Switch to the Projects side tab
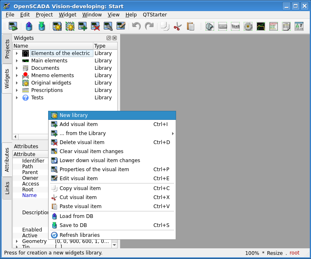The width and height of the screenshot is (311, 259). [x=7, y=49]
